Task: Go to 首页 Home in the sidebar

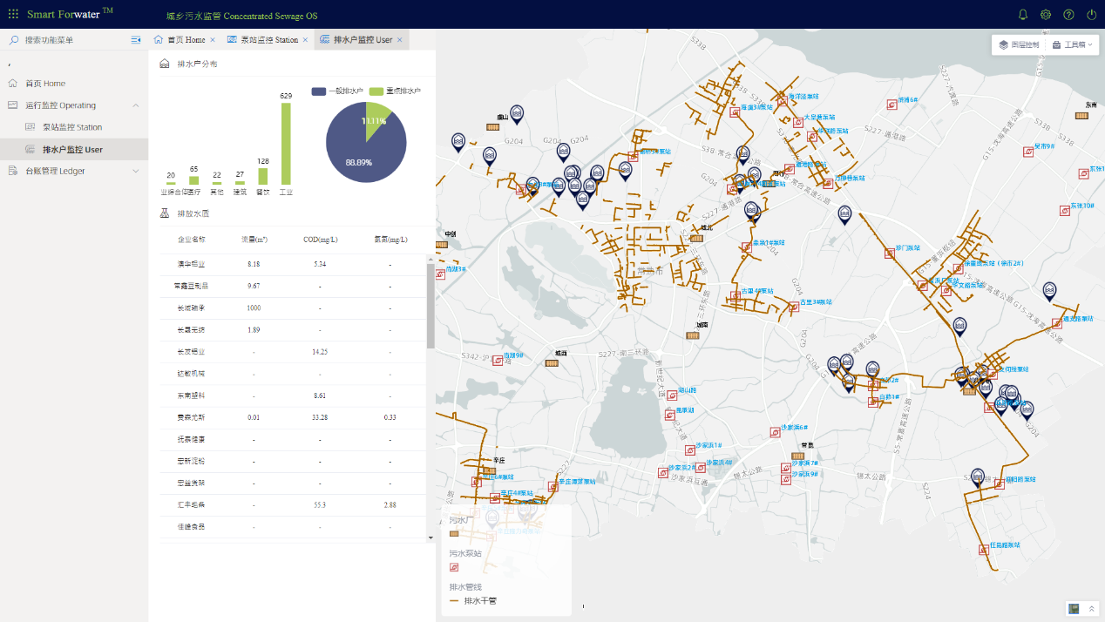Action: click(44, 84)
